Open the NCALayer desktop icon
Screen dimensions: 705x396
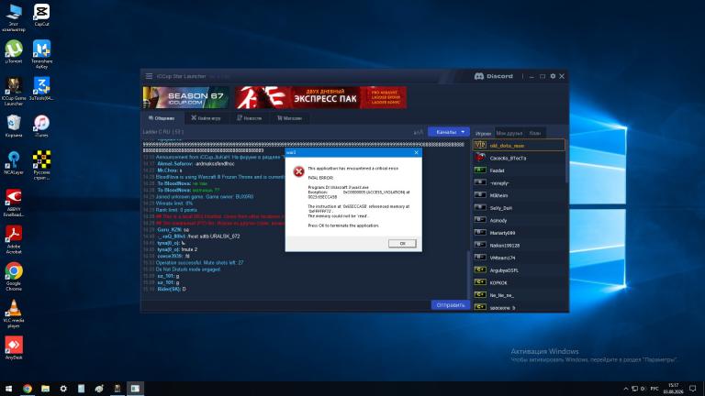14,163
